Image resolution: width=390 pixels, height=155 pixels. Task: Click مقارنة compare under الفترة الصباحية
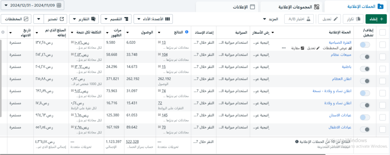[x=297, y=48]
